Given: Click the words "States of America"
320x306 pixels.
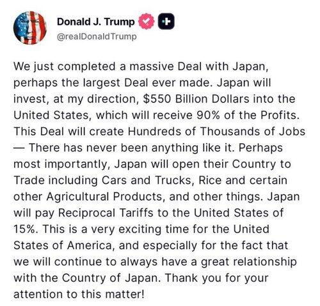Looking at the screenshot, I should coord(63,245).
